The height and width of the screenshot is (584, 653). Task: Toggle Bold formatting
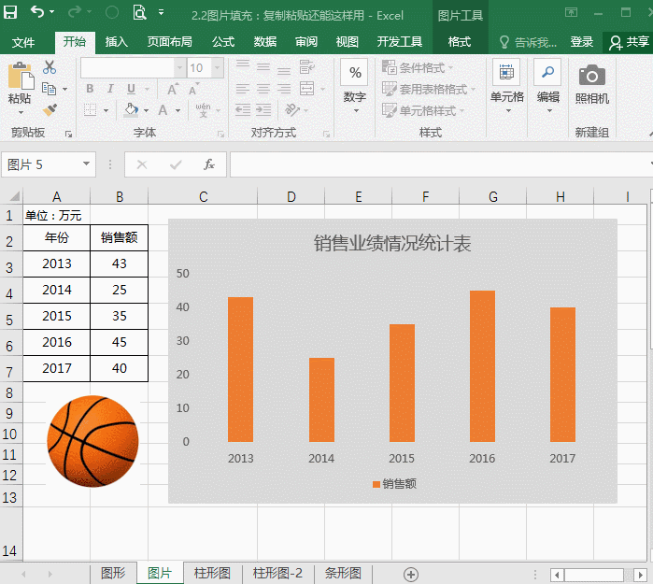click(x=90, y=89)
